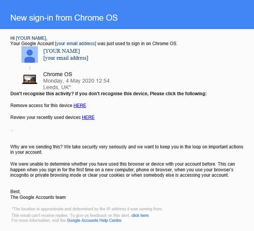Image resolution: width=254 pixels, height=231 pixels.
Task: Click the blue user avatar icon
Action: tap(29, 55)
